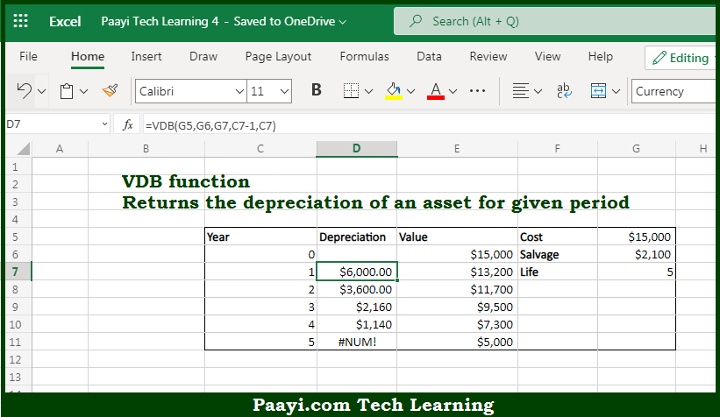This screenshot has width=720, height=417.
Task: Click the Editing mode button
Action: 681,58
